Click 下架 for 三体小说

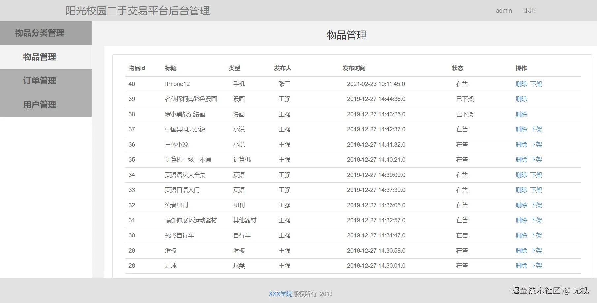[536, 145]
